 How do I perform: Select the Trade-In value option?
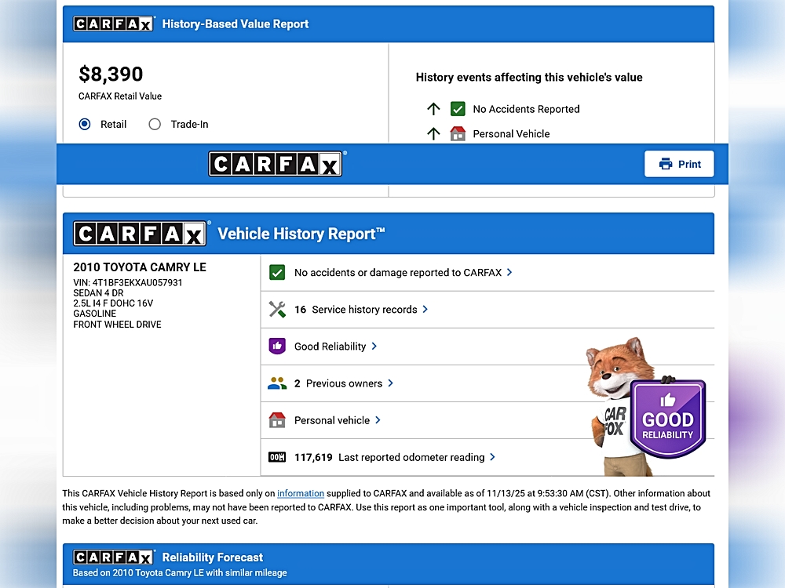[155, 124]
